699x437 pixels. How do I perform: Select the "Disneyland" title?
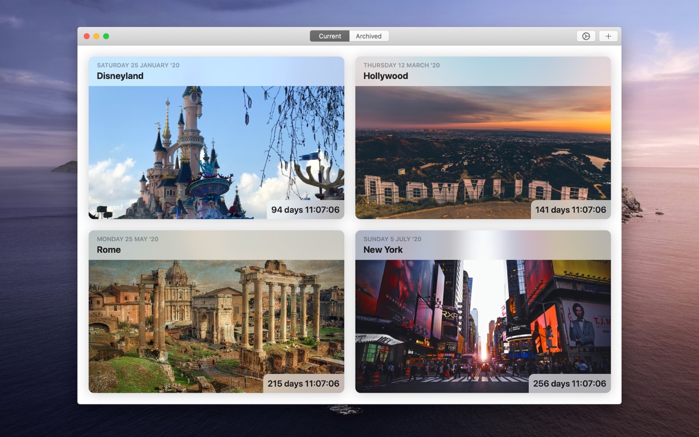coord(120,76)
